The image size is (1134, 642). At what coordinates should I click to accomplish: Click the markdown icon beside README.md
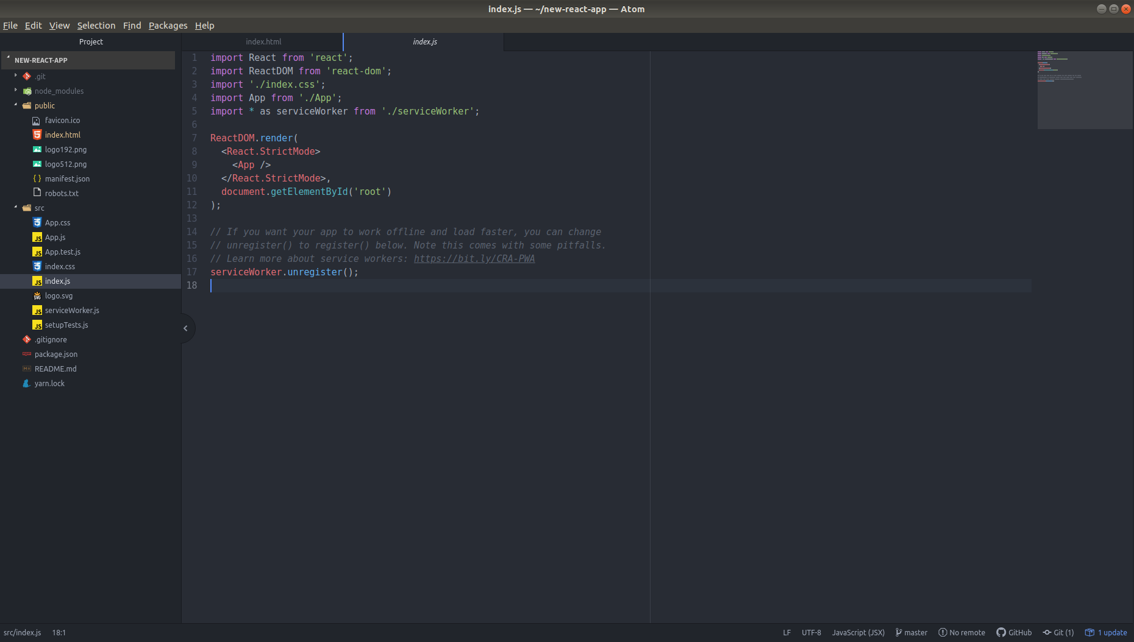point(27,369)
